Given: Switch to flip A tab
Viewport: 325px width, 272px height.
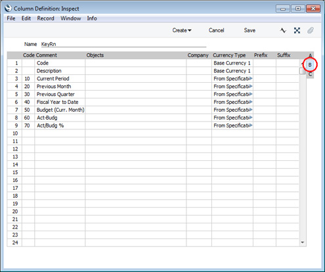Looking at the screenshot, I should click(x=310, y=55).
